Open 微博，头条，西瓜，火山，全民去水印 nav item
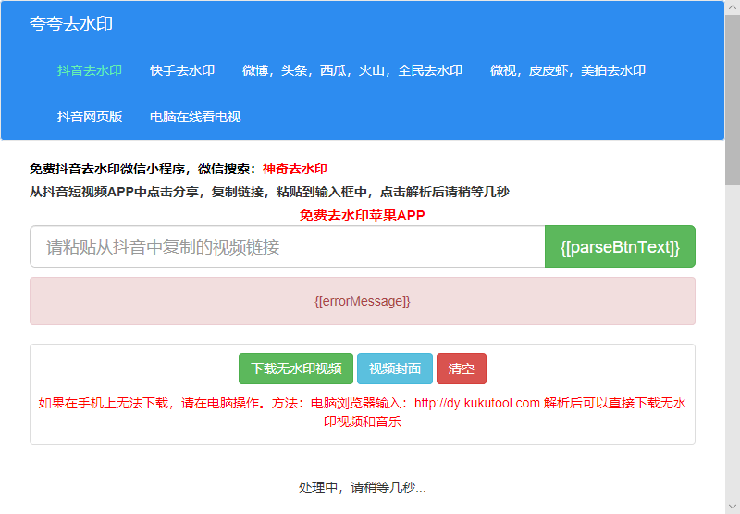This screenshot has width=740, height=514. [x=352, y=70]
